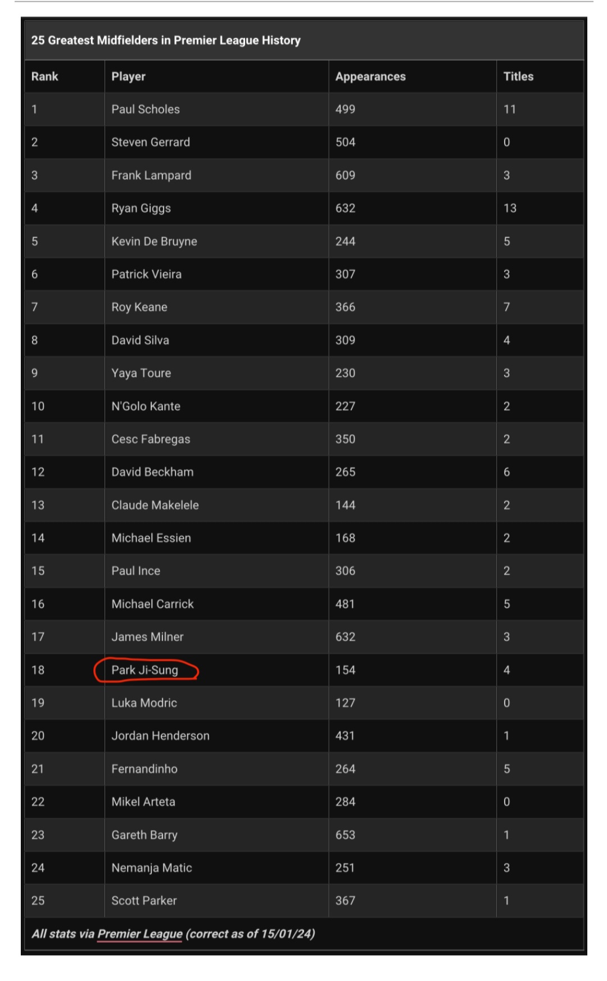
Task: Click Gareth Barry's 653 appearances cell
Action: [345, 835]
